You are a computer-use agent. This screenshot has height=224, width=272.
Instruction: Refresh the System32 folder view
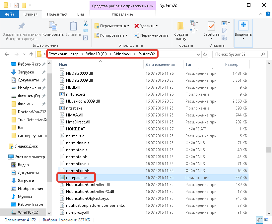(x=205, y=54)
